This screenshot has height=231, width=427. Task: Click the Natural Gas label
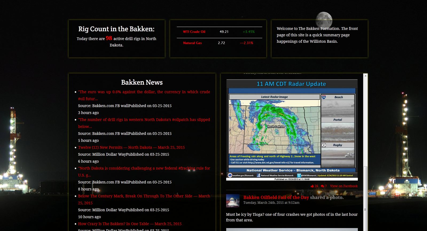coord(192,43)
